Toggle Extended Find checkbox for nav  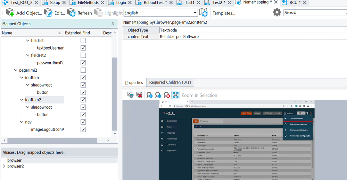tap(83, 122)
